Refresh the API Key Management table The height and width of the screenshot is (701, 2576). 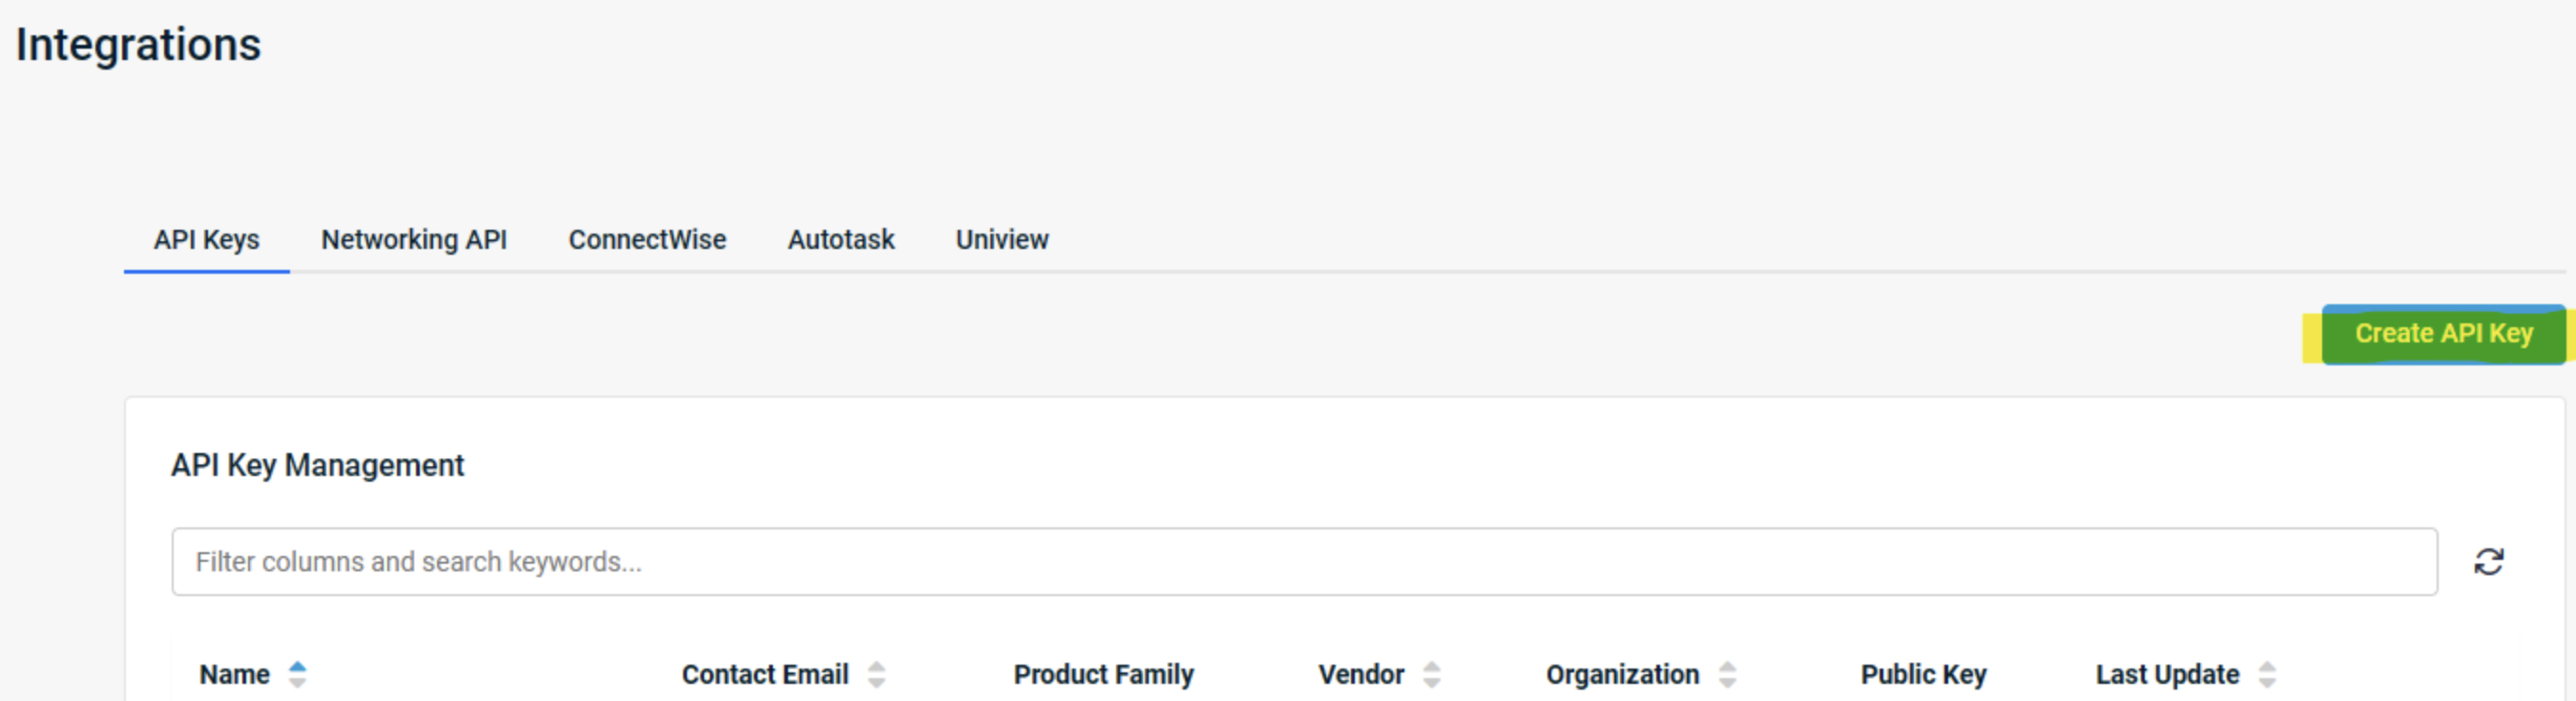point(2490,561)
